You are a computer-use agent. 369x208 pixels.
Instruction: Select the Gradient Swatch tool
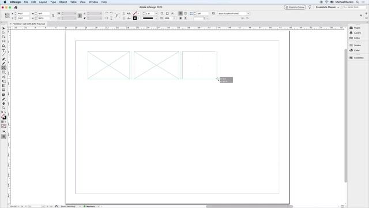3,86
